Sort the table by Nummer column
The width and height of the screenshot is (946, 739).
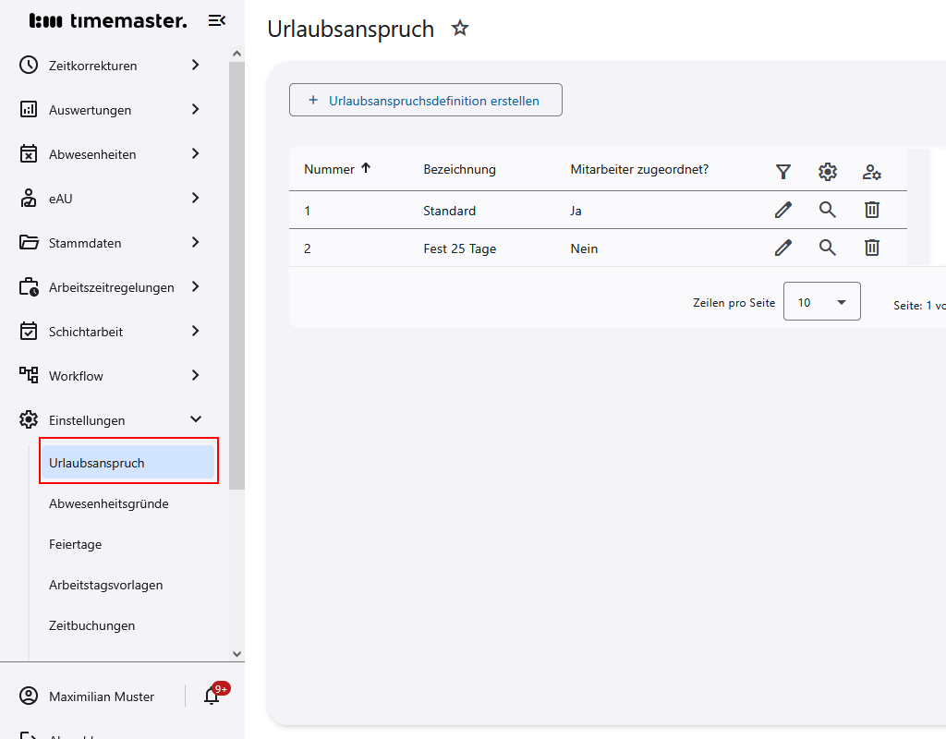(x=337, y=169)
